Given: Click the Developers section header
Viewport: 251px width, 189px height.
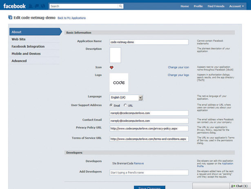Looking at the screenshot, I should click(149, 153).
